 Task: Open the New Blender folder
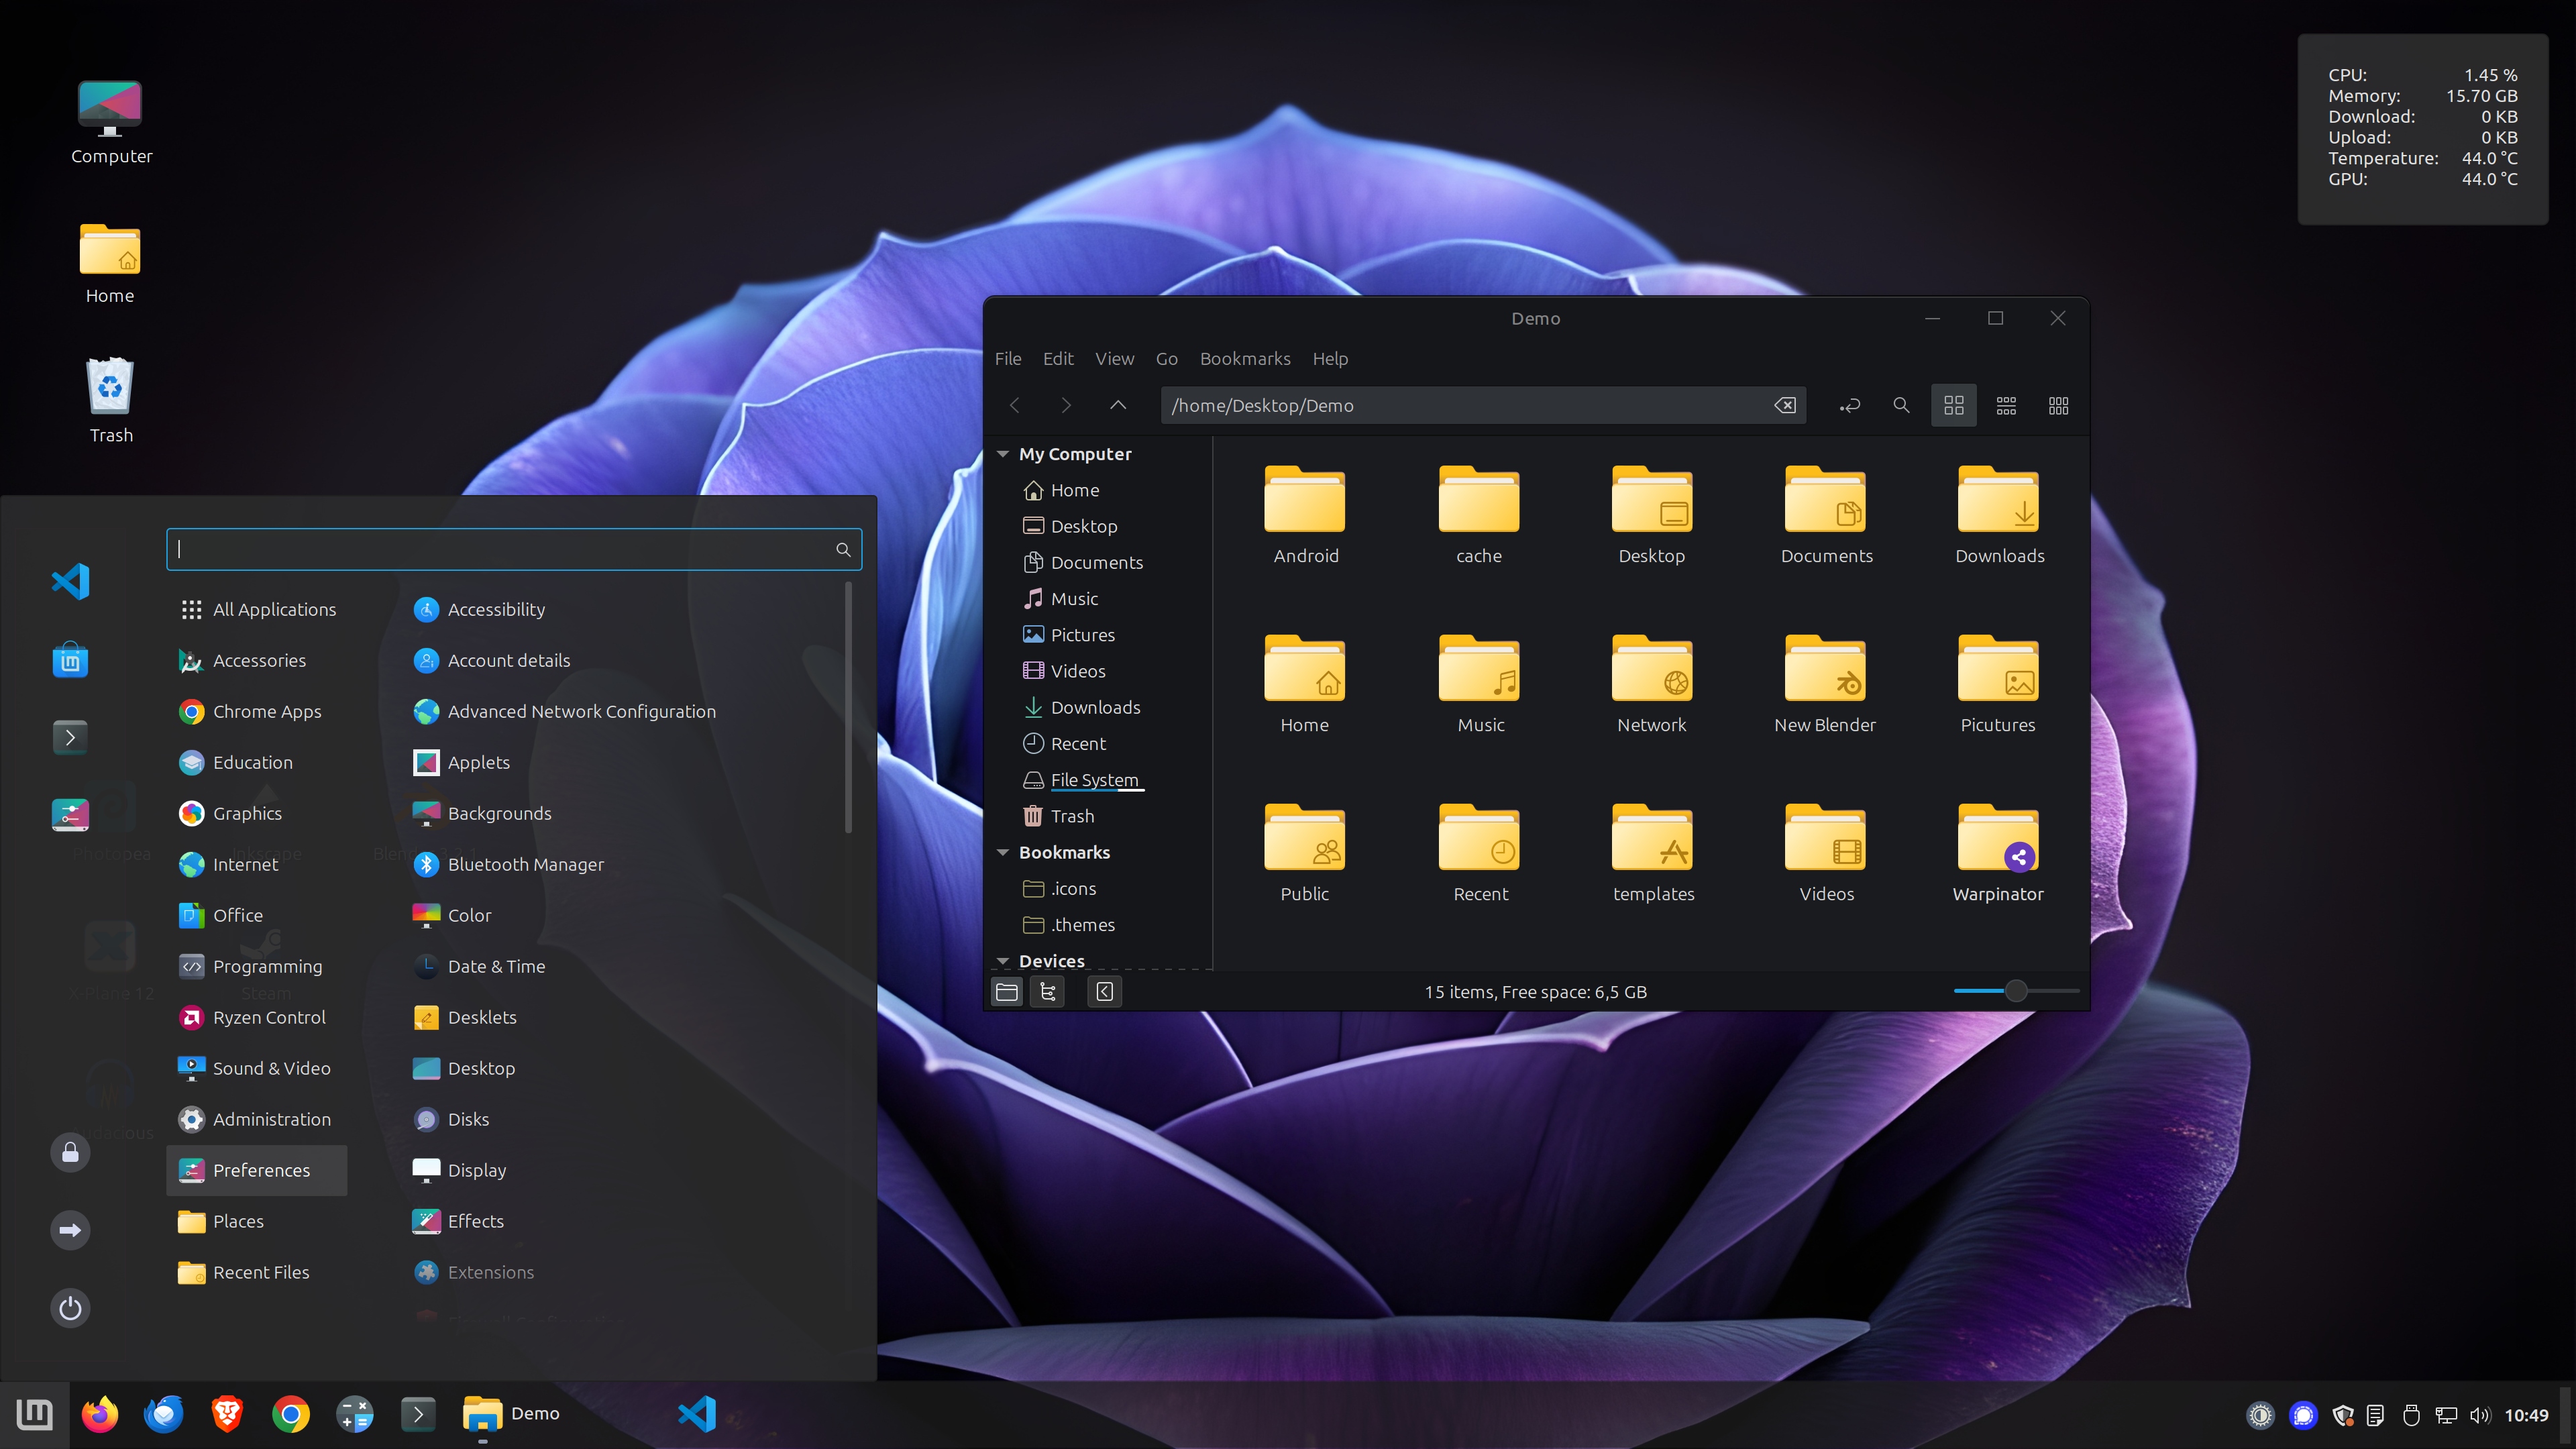point(1825,686)
